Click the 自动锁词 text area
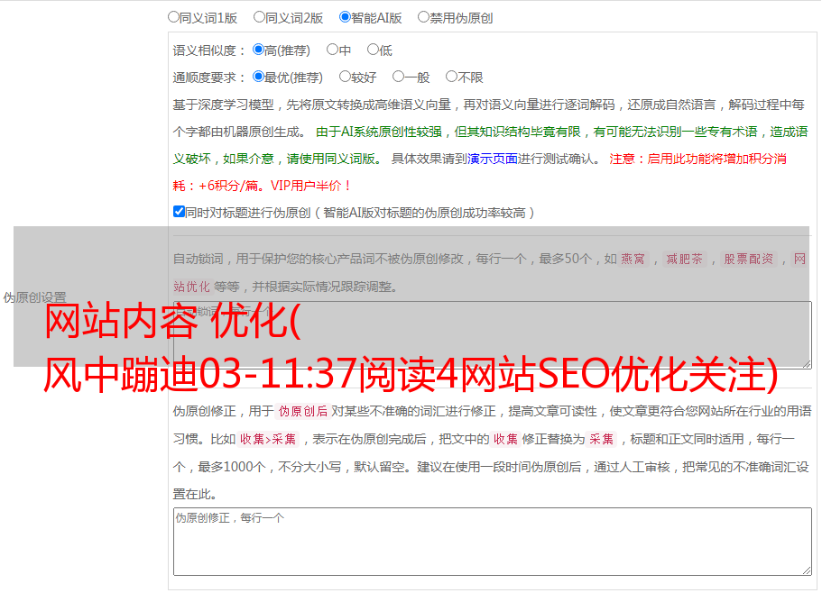 [493, 335]
